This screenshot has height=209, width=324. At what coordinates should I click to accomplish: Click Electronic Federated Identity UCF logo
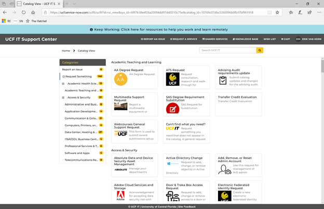pos(225,196)
